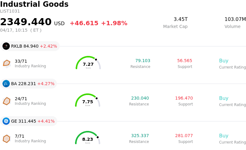Select RKLB resistance value 79.103

pos(143,61)
